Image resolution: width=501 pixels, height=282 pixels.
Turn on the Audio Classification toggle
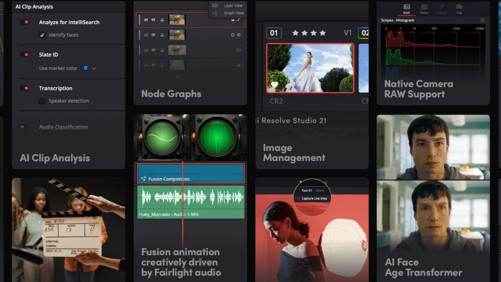click(23, 127)
